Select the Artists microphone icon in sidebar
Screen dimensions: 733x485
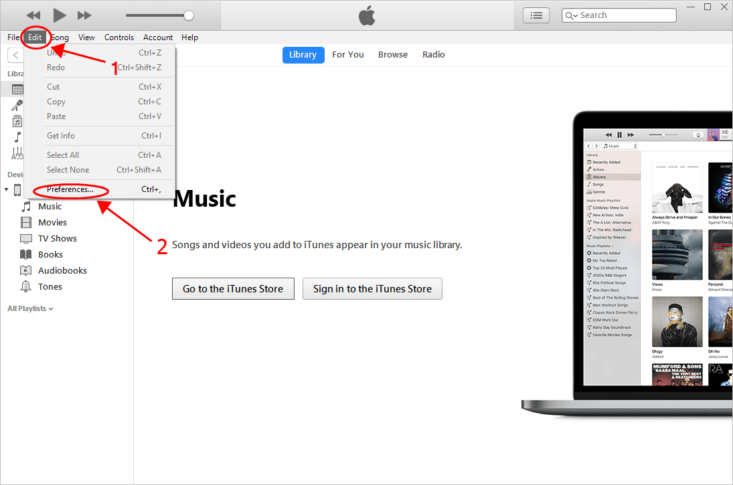[17, 106]
